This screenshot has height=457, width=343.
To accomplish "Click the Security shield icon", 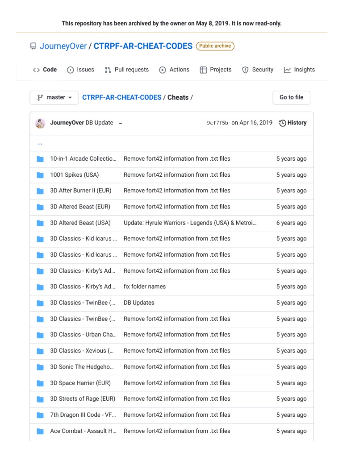I will [245, 70].
